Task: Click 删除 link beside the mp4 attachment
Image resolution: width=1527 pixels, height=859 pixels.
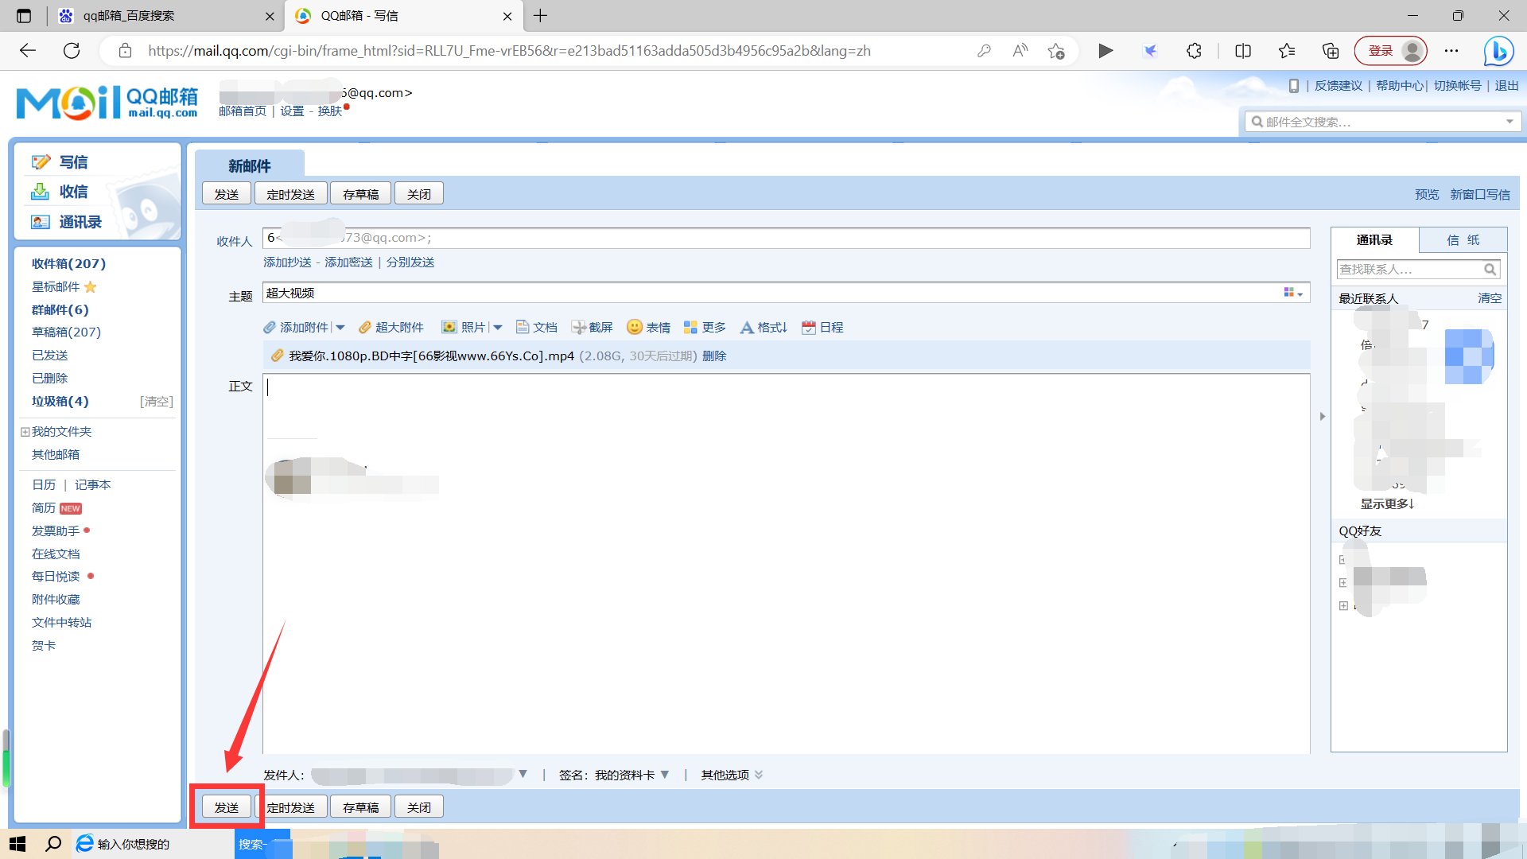Action: click(714, 356)
